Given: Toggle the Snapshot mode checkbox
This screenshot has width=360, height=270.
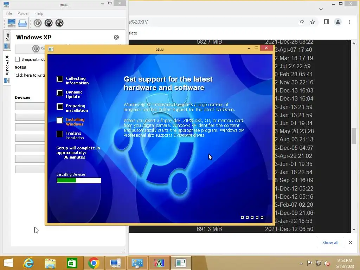Looking at the screenshot, I should click(x=18, y=59).
